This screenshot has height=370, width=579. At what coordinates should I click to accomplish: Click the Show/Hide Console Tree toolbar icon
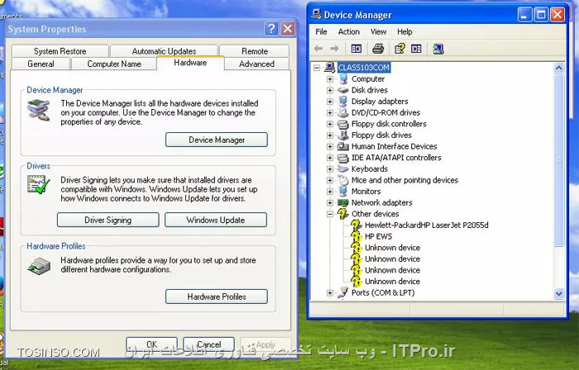[356, 49]
